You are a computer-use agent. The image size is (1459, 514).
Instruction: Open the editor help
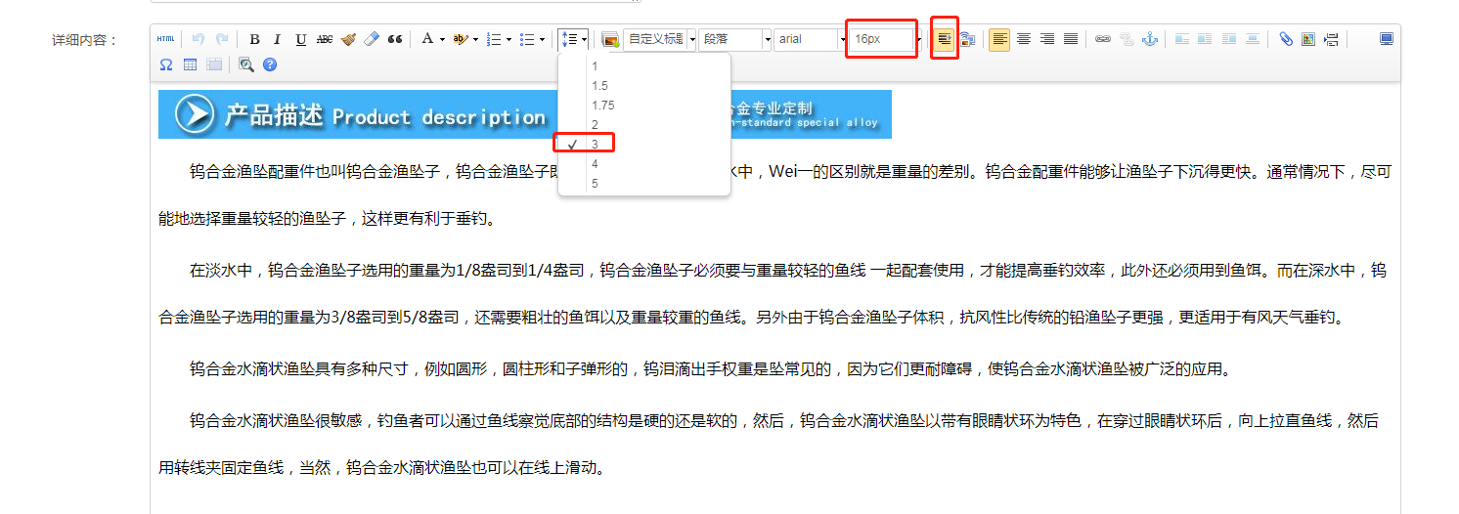270,64
